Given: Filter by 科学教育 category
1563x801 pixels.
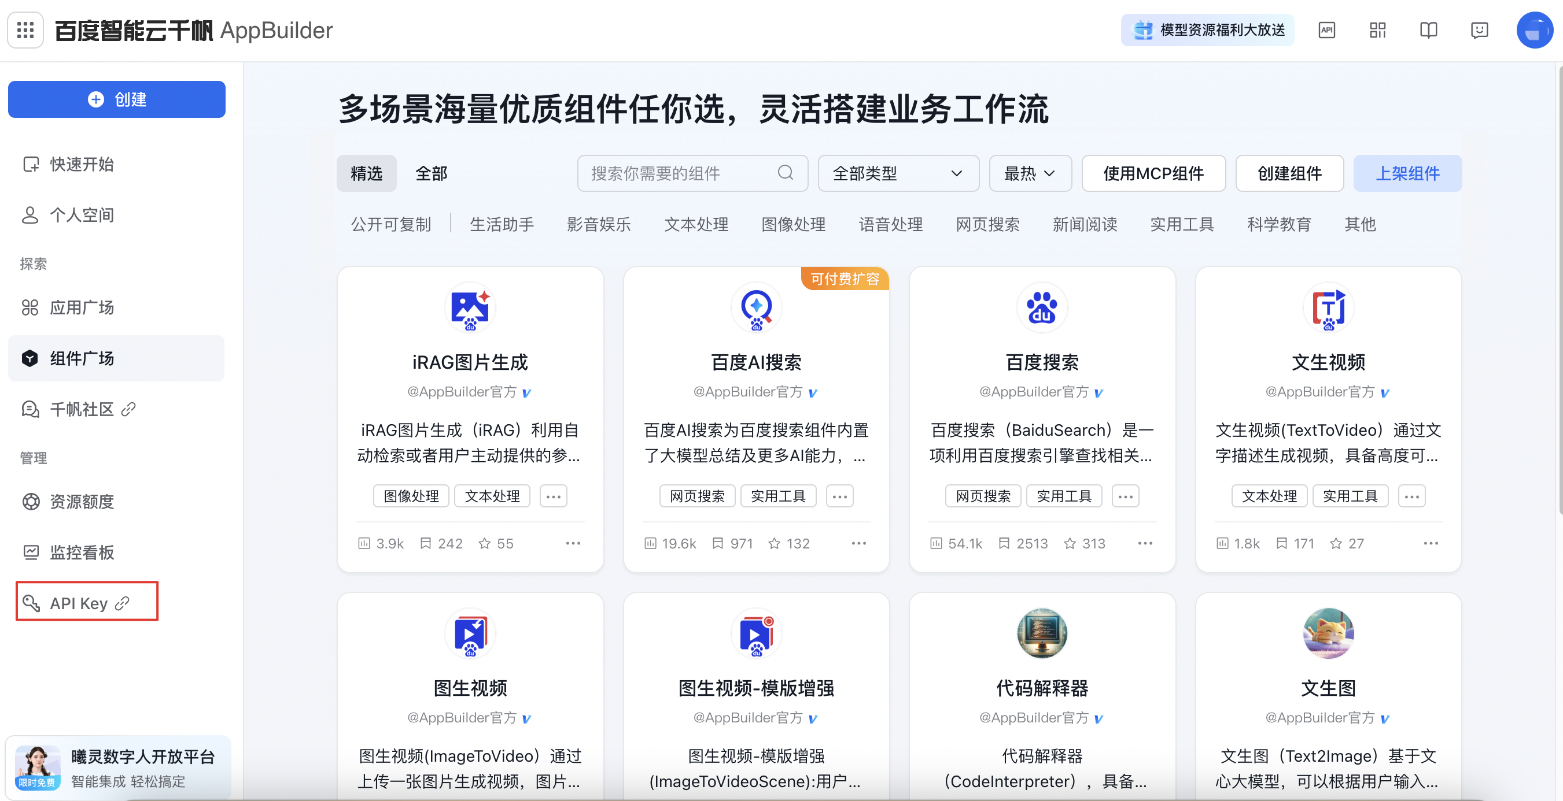Looking at the screenshot, I should pyautogui.click(x=1278, y=224).
